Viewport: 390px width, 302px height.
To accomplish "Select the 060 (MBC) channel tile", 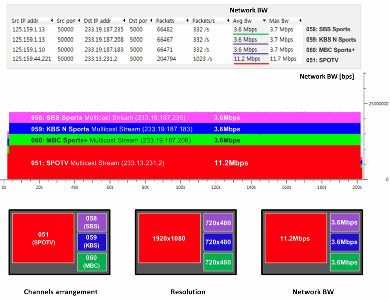I will click(x=92, y=262).
